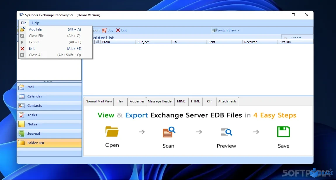Click the attachment paperclip column icon
The width and height of the screenshot is (336, 181).
pos(97,42)
